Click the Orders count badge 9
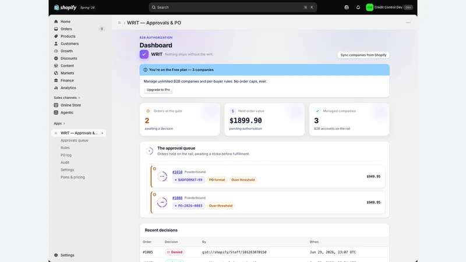This screenshot has height=262, width=466. point(101,29)
